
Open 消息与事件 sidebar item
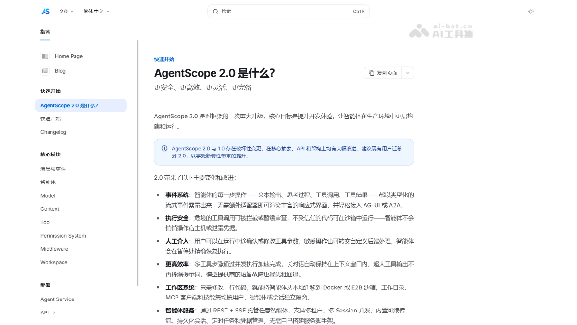[53, 169]
